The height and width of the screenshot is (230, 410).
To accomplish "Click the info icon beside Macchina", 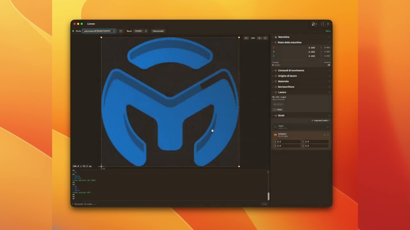I will pyautogui.click(x=329, y=37).
